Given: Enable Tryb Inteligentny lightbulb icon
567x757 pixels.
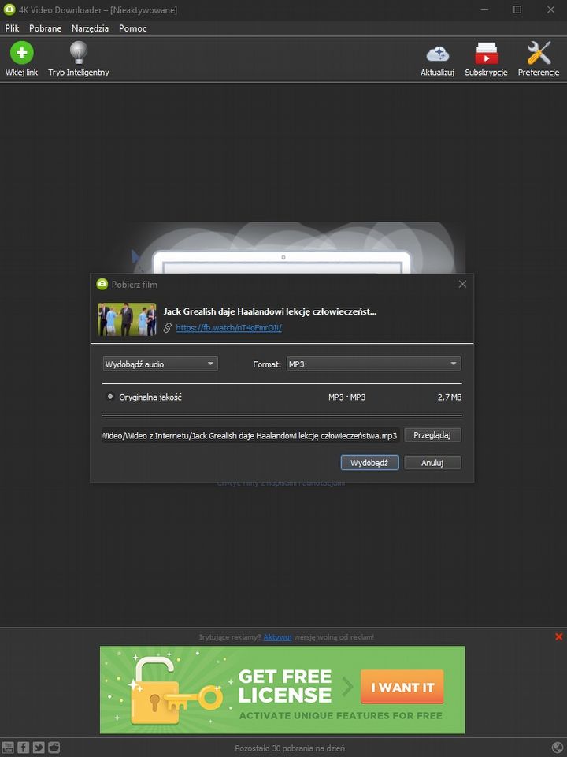Looking at the screenshot, I should pyautogui.click(x=78, y=54).
